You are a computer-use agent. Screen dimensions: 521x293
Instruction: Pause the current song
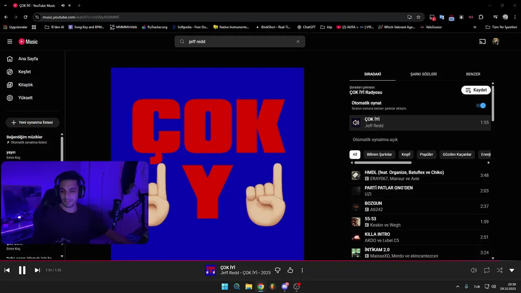pos(22,270)
